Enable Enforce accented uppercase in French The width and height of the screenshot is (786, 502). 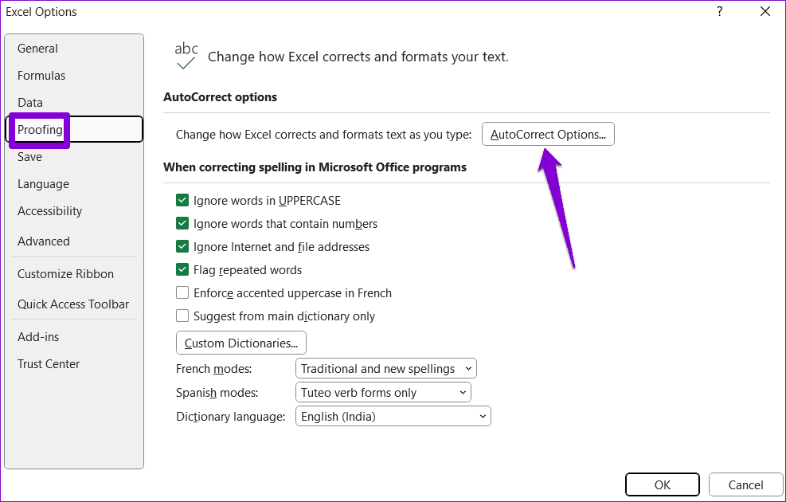tap(182, 293)
